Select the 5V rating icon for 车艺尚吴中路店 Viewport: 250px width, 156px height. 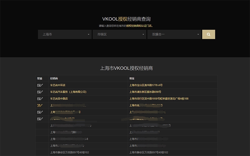(40, 99)
